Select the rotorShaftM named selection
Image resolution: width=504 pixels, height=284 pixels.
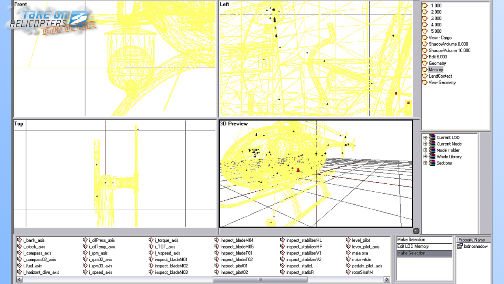tap(362, 273)
